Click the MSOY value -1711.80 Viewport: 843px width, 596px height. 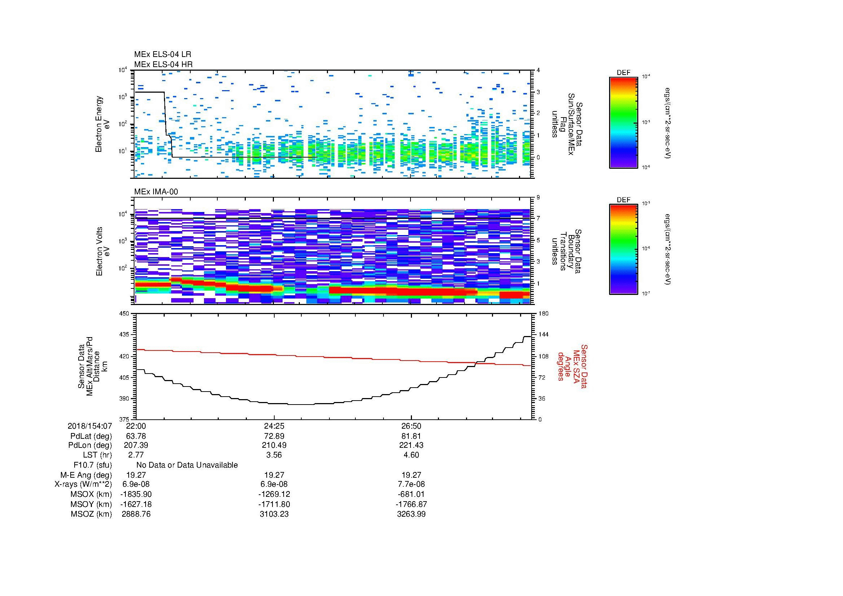click(x=274, y=504)
